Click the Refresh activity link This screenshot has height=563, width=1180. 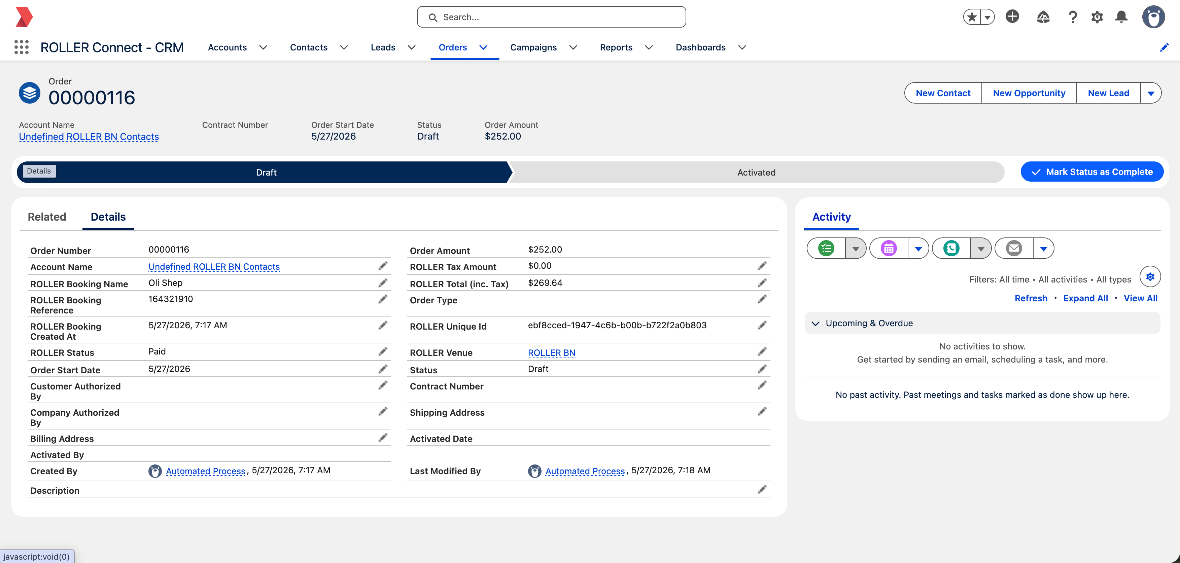tap(1031, 298)
